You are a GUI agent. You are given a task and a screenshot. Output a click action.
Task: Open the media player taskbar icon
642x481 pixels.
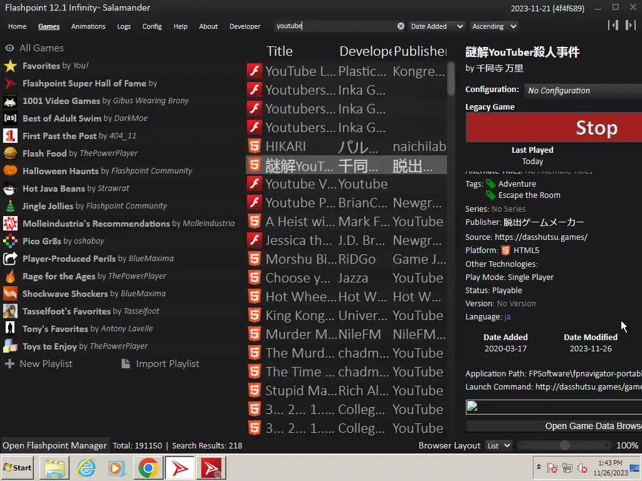pos(117,467)
